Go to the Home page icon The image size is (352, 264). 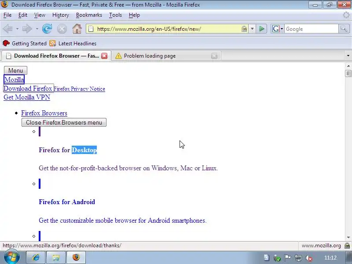pyautogui.click(x=77, y=29)
